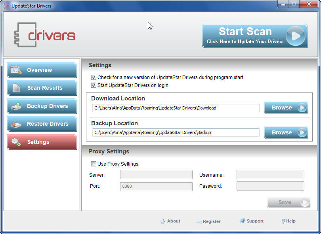Click the document icon on Scan Results
This screenshot has height=234, width=321.
coord(16,88)
